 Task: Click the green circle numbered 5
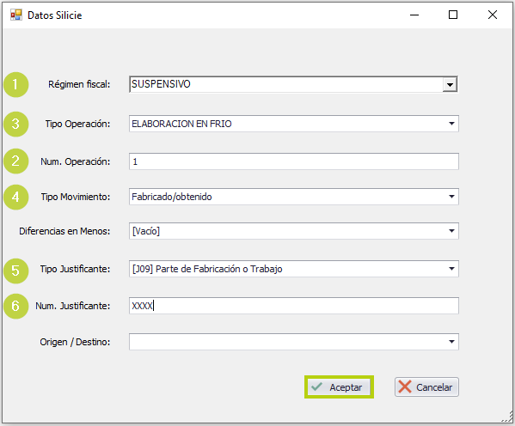pyautogui.click(x=15, y=271)
